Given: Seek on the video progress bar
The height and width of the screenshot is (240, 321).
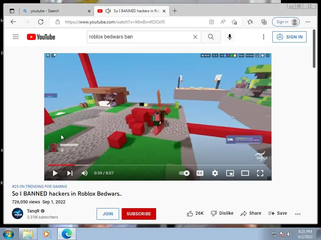Looking at the screenshot, I should pos(158,165).
